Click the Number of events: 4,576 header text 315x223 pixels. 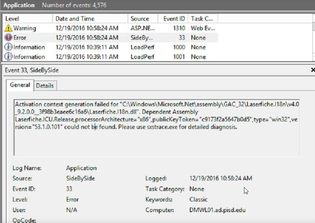coord(74,5)
